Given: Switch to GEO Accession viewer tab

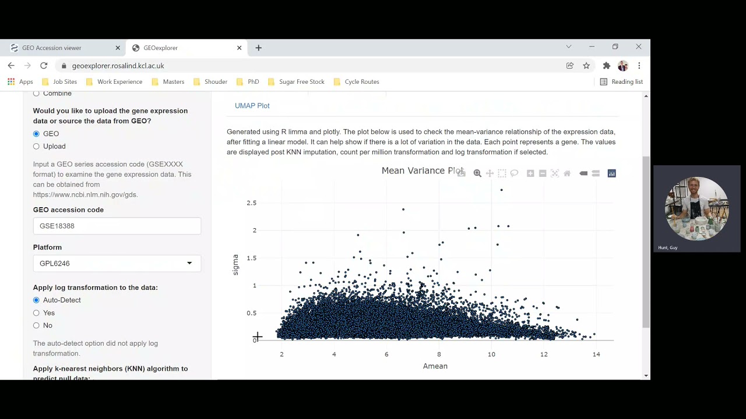Looking at the screenshot, I should [65, 48].
